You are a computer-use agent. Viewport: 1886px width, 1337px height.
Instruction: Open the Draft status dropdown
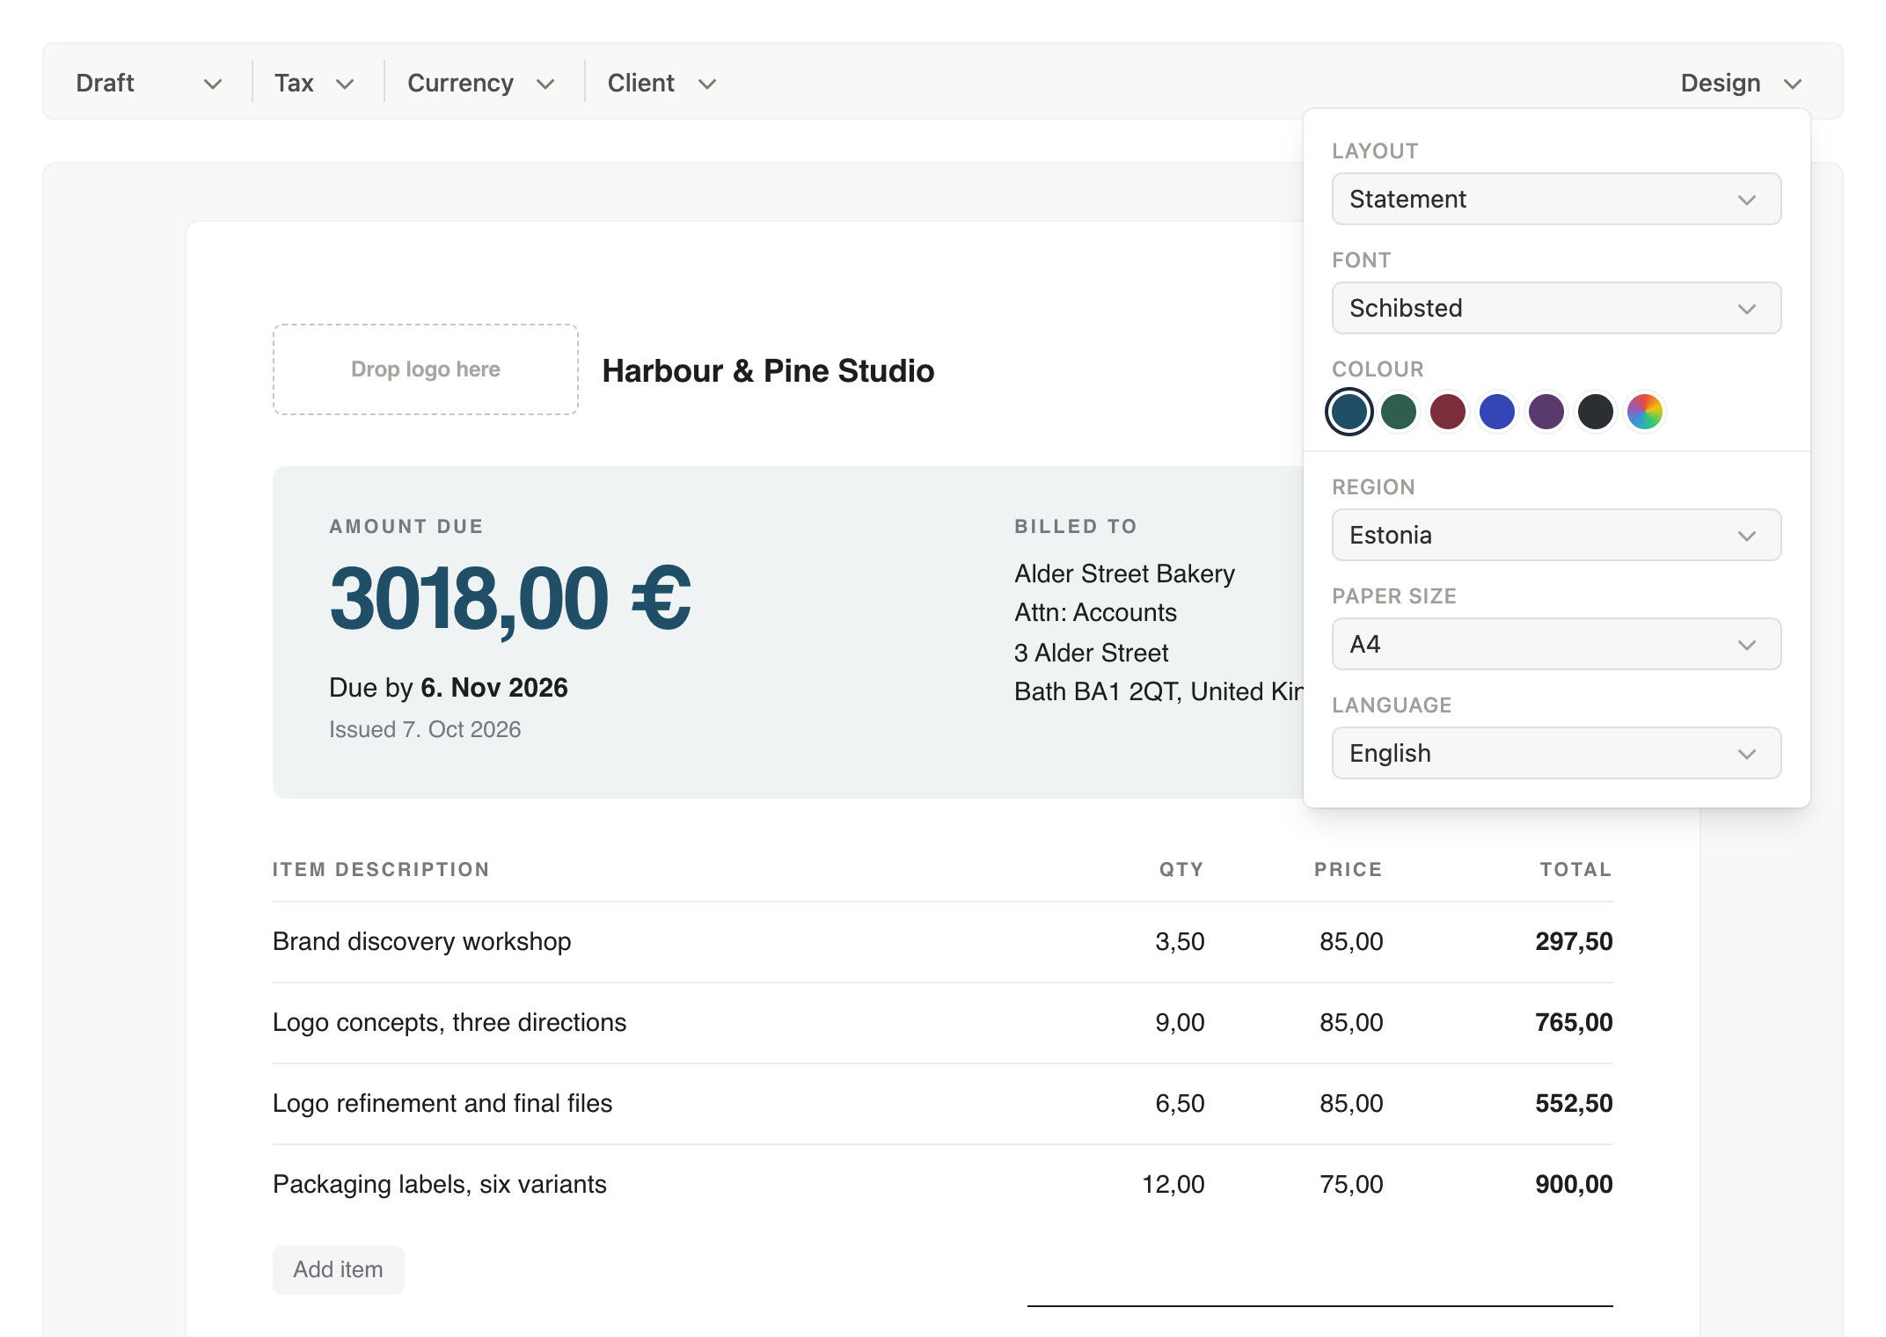[x=148, y=83]
